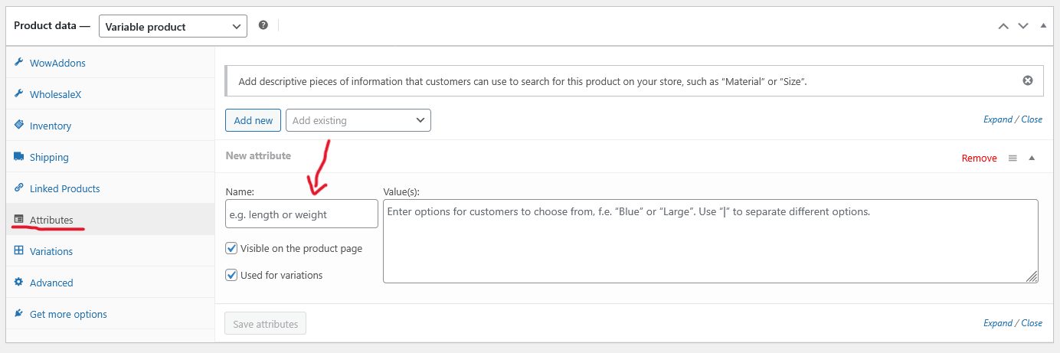Viewport: 1060px width, 353px height.
Task: Move Product data panel down
Action: (1022, 26)
